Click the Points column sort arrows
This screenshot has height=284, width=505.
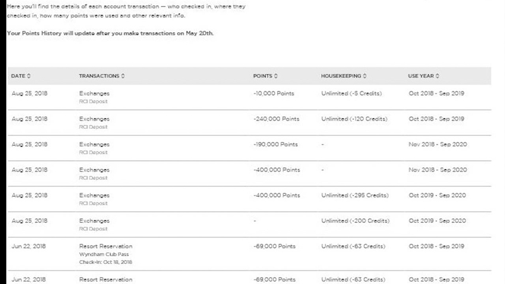click(x=276, y=76)
